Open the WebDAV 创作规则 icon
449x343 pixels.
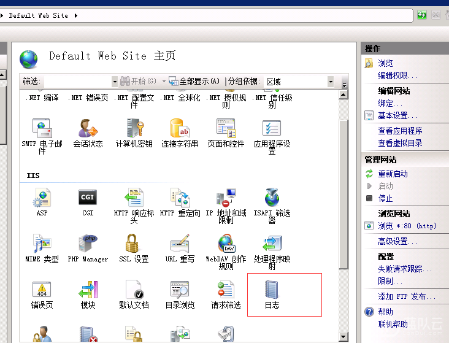226,243
